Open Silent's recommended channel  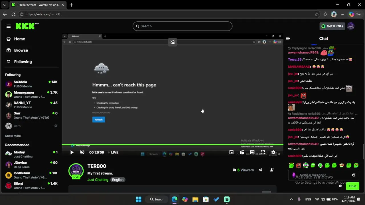(31, 186)
